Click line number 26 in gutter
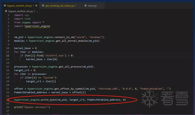Viewport: 195px width, 115px height. coord(8,107)
